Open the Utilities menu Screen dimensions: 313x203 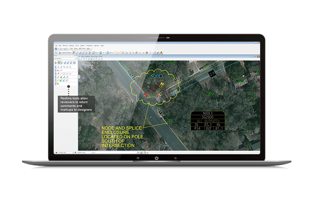pyautogui.click(x=82, y=46)
